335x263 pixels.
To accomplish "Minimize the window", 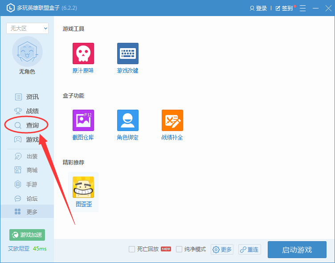I will click(x=315, y=8).
